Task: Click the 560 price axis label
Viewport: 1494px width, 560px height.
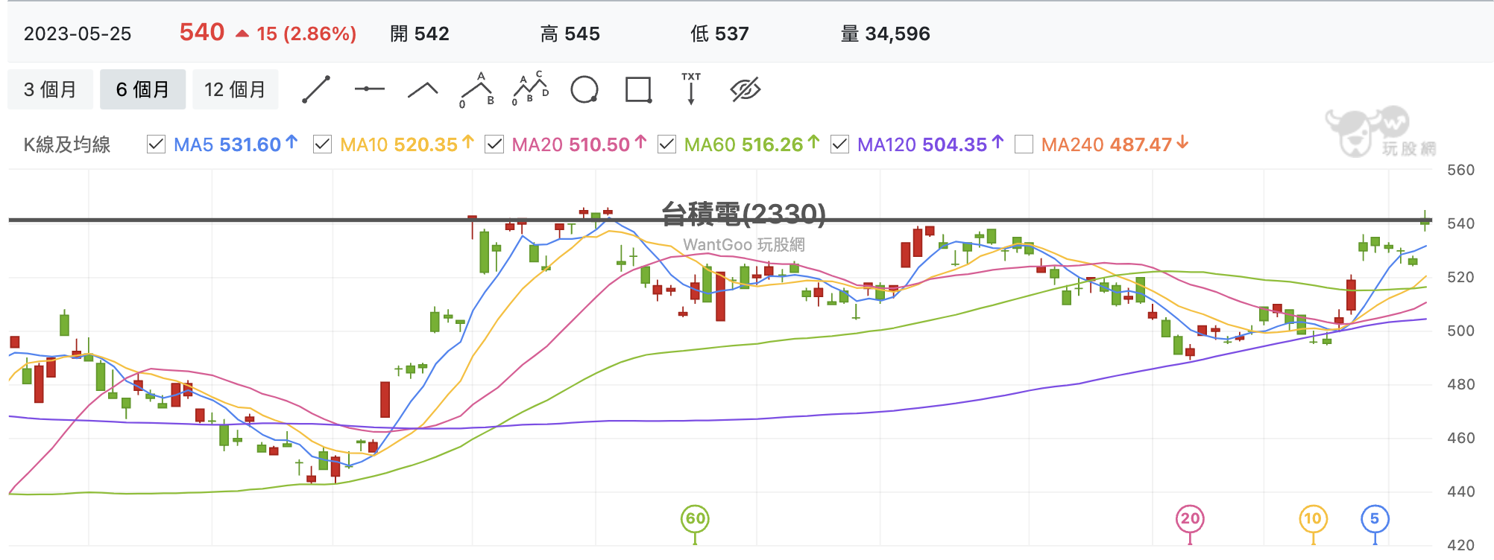Action: [1460, 170]
